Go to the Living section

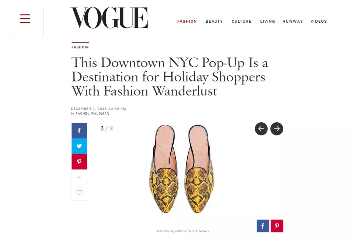point(268,22)
